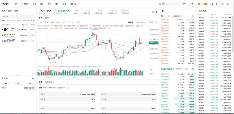The width and height of the screenshot is (234, 114).
Task: Click the 买入价 price input field
Action: pos(67,94)
